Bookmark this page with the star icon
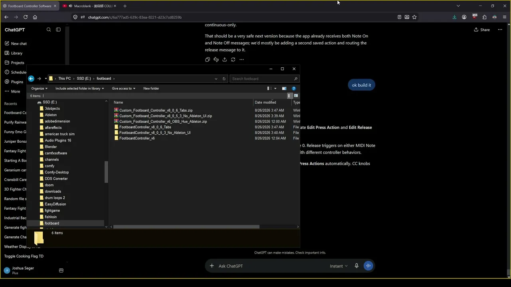The image size is (511, 287). (414, 17)
